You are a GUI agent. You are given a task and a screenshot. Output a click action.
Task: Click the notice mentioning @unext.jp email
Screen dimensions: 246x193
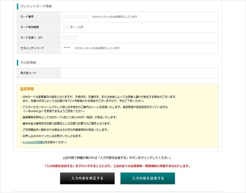point(95,109)
